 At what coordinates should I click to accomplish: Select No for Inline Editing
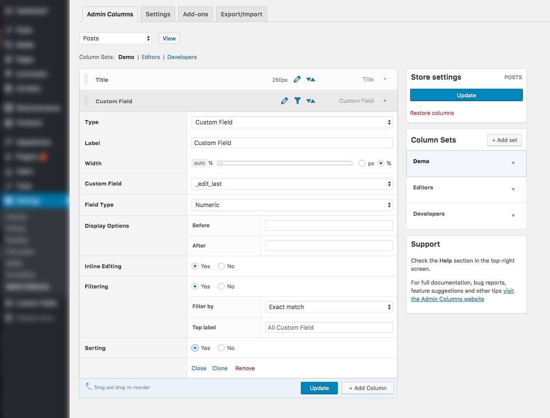tap(220, 266)
